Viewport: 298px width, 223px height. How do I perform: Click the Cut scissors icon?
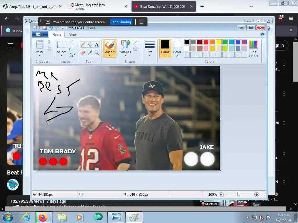tap(49, 42)
